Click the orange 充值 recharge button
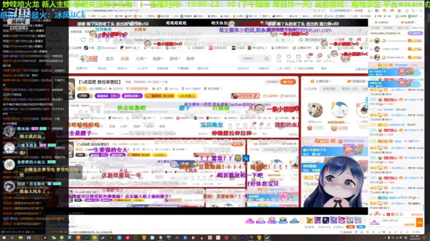This screenshot has width=430, height=241. [350, 227]
